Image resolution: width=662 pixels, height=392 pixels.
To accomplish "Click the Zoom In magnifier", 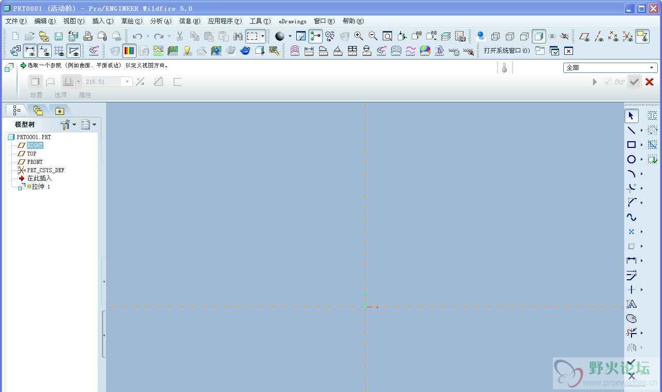I will (x=358, y=36).
